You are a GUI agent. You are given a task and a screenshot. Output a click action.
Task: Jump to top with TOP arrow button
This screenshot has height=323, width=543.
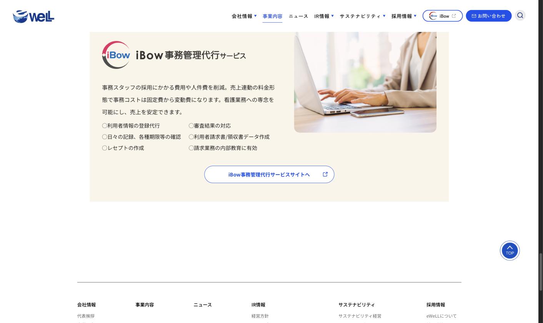pyautogui.click(x=510, y=251)
